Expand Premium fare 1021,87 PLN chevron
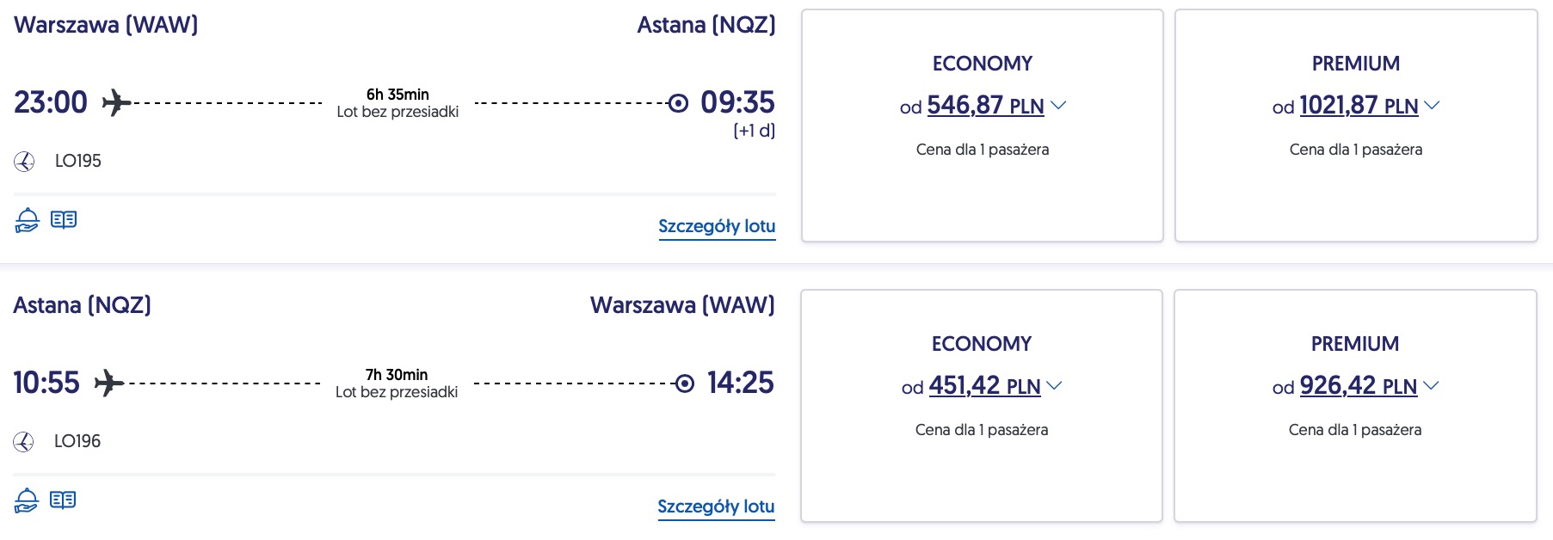This screenshot has height=540, width=1553. (x=1432, y=106)
